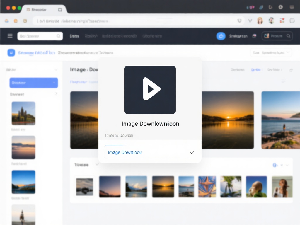
Task: Open the hamburger menu in the dark navbar
Action: point(10,36)
